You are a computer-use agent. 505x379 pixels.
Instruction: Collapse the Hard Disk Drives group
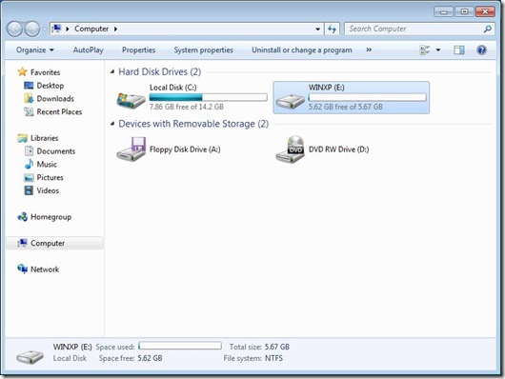[112, 71]
